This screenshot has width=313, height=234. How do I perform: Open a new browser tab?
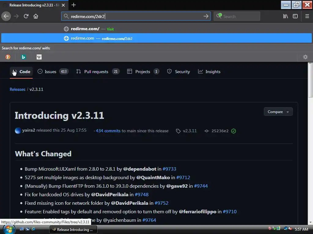(x=73, y=5)
